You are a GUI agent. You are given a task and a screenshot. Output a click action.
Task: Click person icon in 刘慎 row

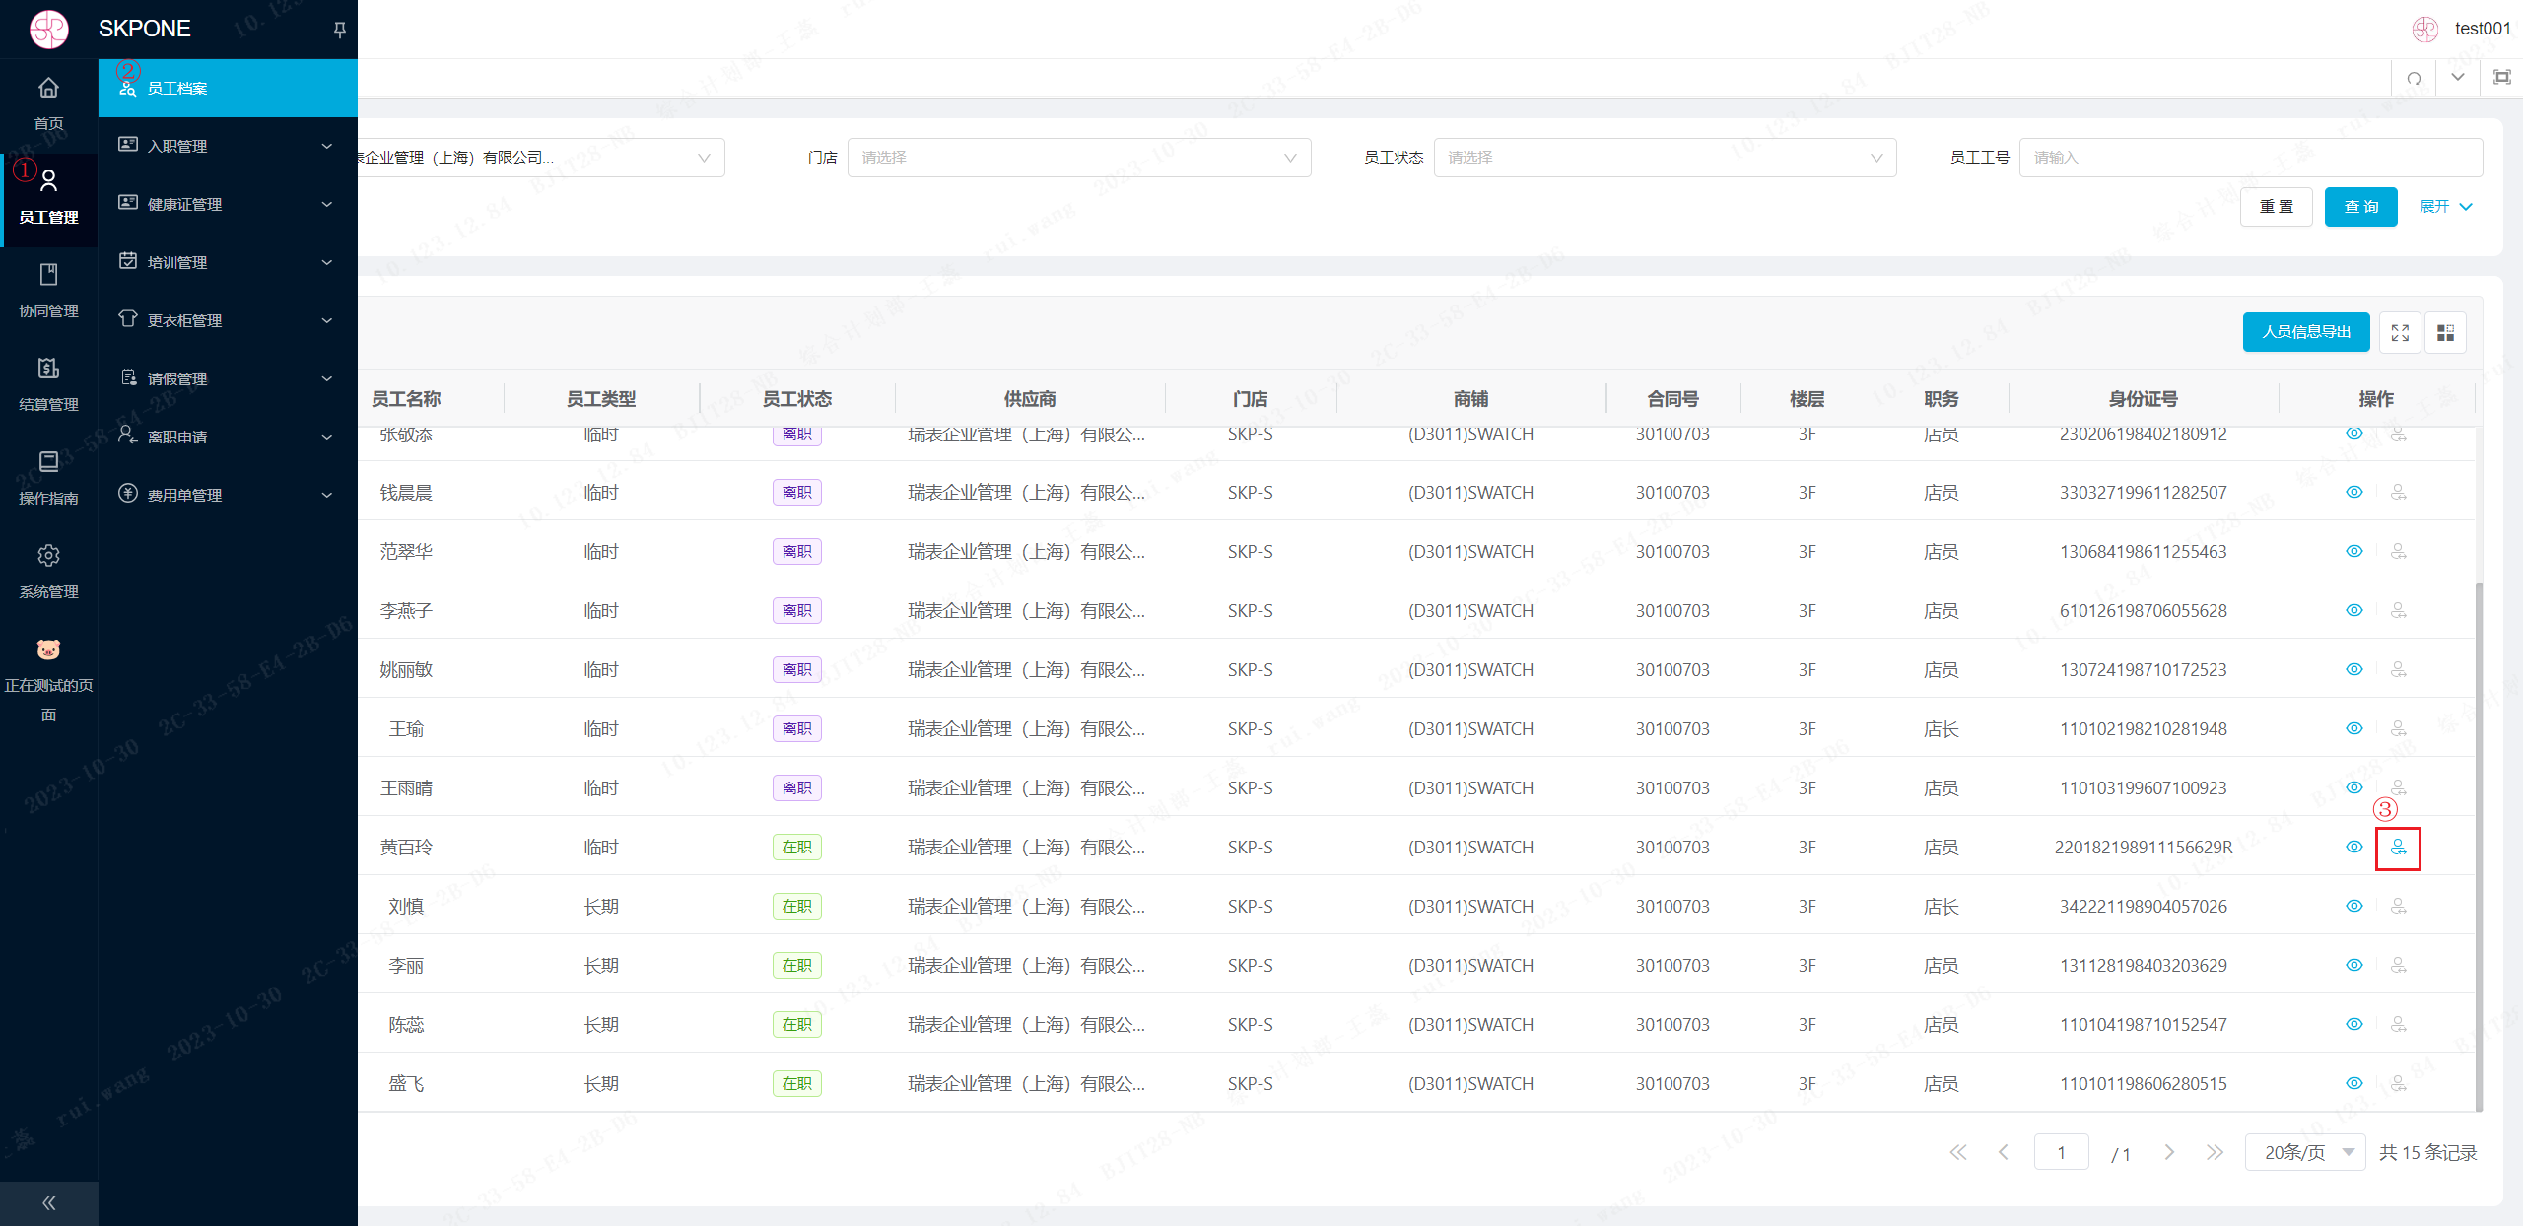click(2398, 907)
